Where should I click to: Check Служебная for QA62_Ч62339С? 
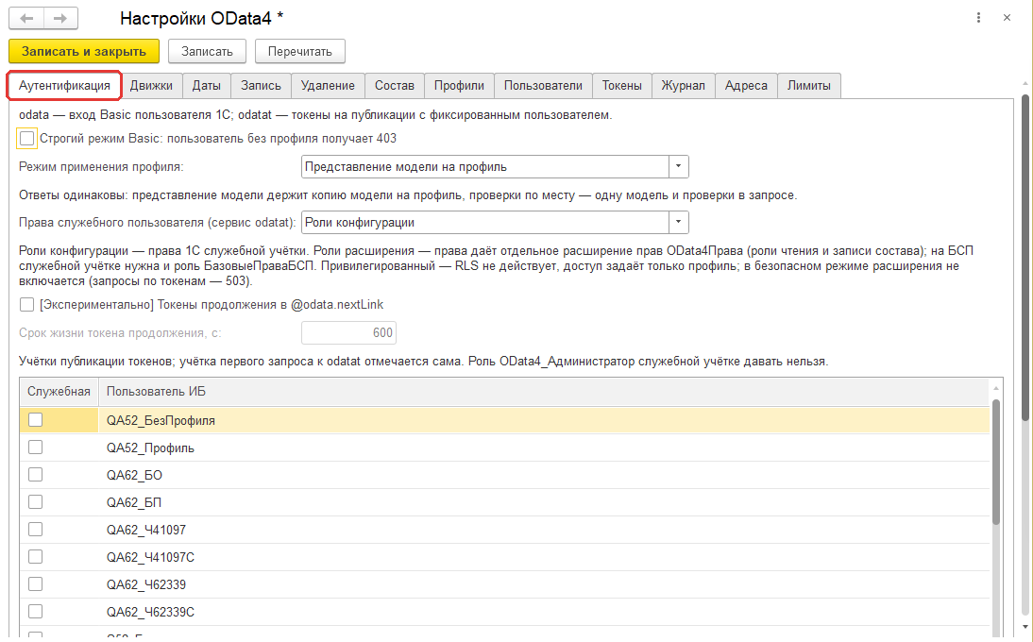click(x=36, y=612)
